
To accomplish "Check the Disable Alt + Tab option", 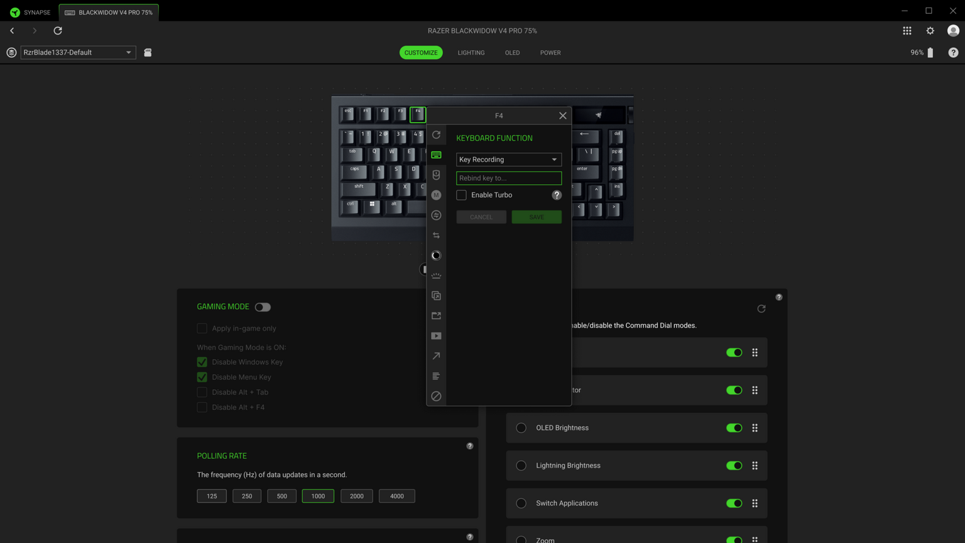I will [202, 392].
